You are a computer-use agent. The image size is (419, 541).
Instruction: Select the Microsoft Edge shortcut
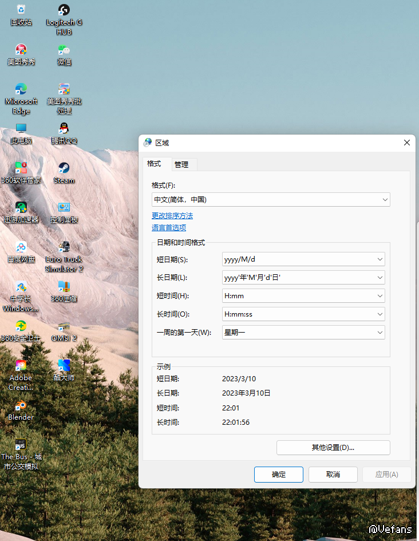(x=21, y=89)
